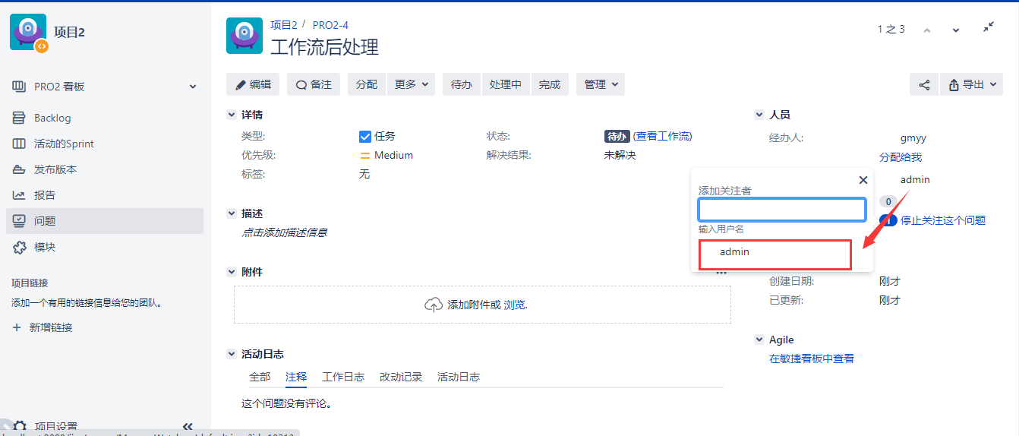Open 报告 reports in sidebar

pos(44,195)
